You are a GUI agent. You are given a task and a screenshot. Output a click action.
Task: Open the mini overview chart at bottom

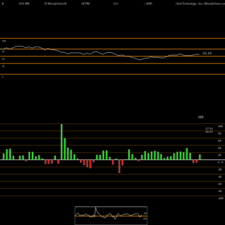pyautogui.click(x=111, y=216)
